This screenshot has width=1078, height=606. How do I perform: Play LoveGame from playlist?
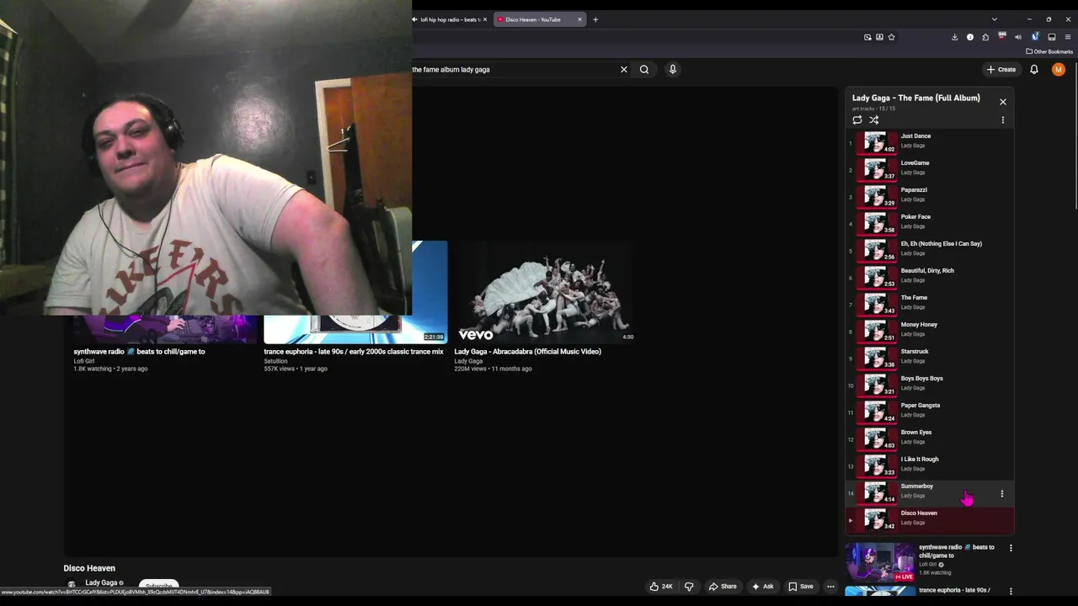[x=930, y=168]
